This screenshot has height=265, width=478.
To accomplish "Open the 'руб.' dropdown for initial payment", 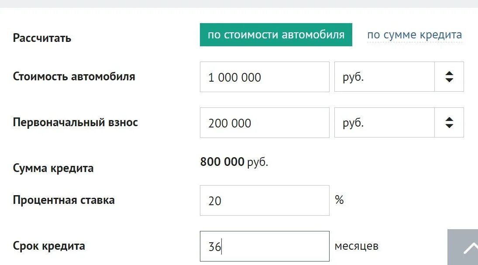I will click(x=384, y=123).
